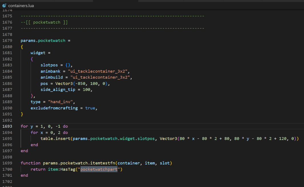
Task: Click the table.insert call
Action: click(x=55, y=139)
